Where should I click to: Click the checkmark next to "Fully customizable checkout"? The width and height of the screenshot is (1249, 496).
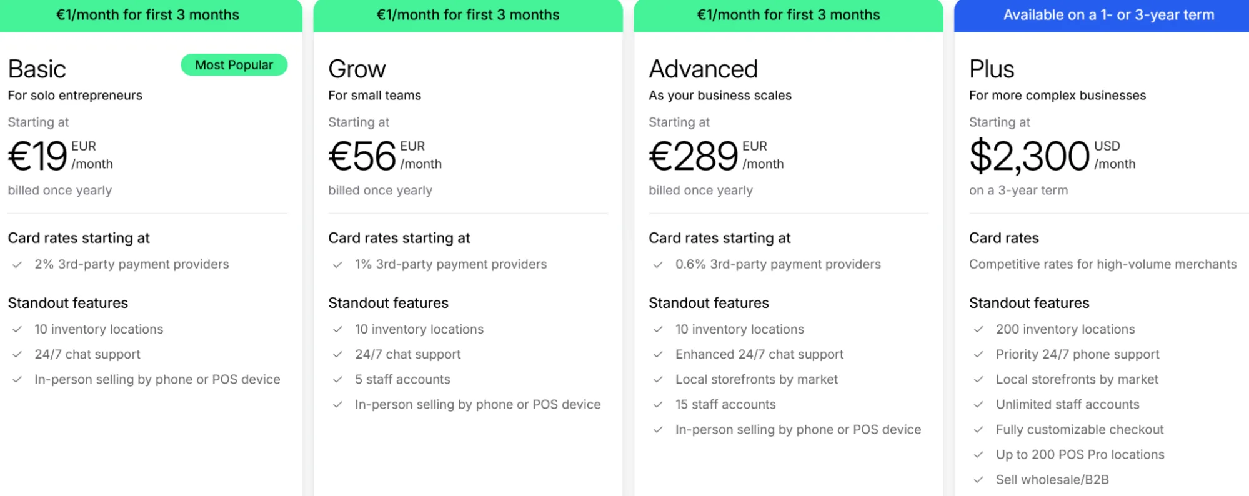[978, 430]
